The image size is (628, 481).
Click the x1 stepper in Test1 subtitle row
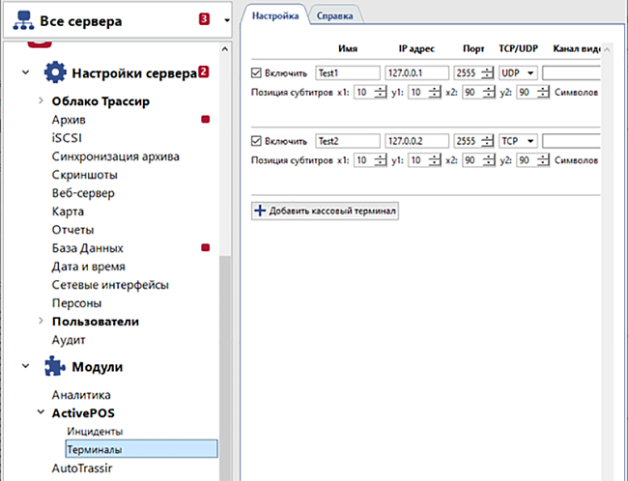380,92
